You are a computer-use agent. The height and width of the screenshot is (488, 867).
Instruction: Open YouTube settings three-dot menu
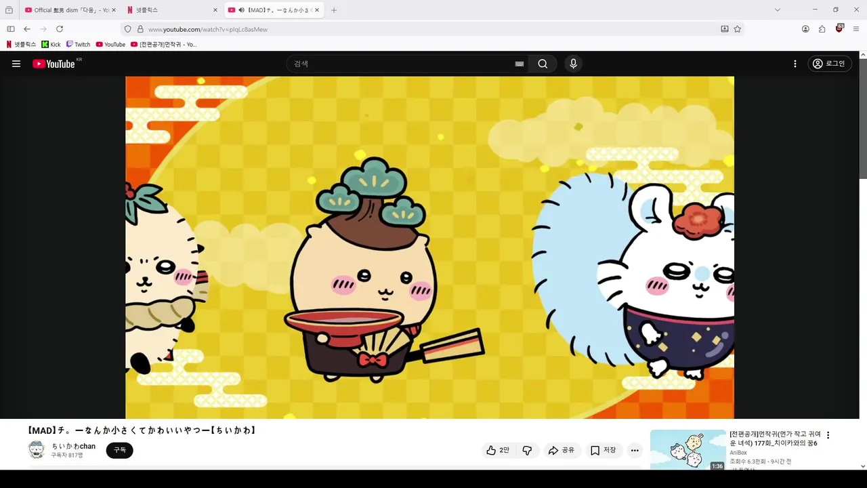795,64
